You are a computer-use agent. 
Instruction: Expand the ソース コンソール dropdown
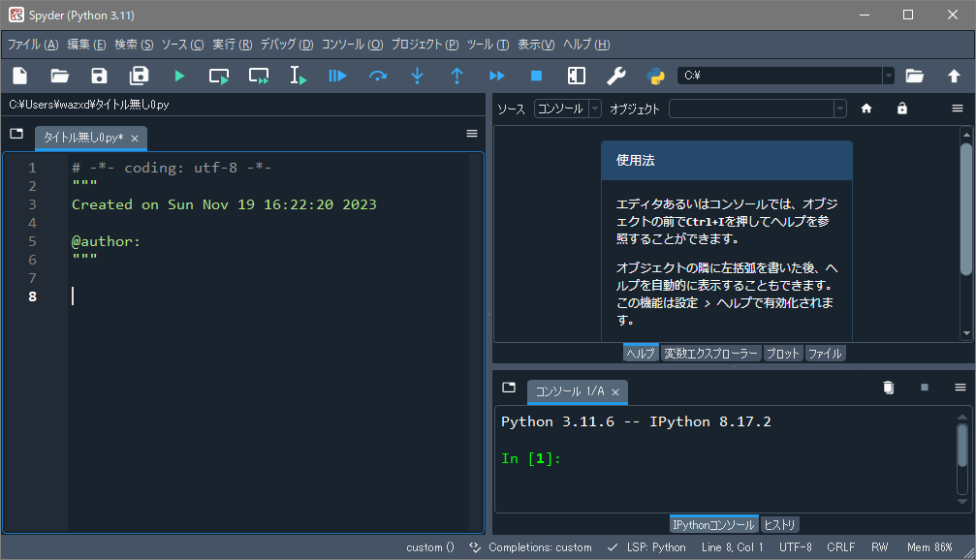tap(568, 109)
